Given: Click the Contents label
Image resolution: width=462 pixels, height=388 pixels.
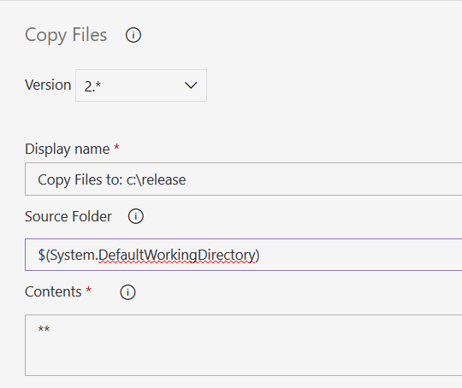Looking at the screenshot, I should [53, 291].
